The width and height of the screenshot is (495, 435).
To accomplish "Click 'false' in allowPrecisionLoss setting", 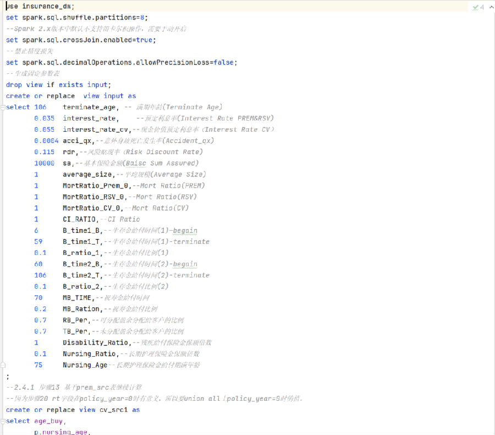I will click(224, 62).
